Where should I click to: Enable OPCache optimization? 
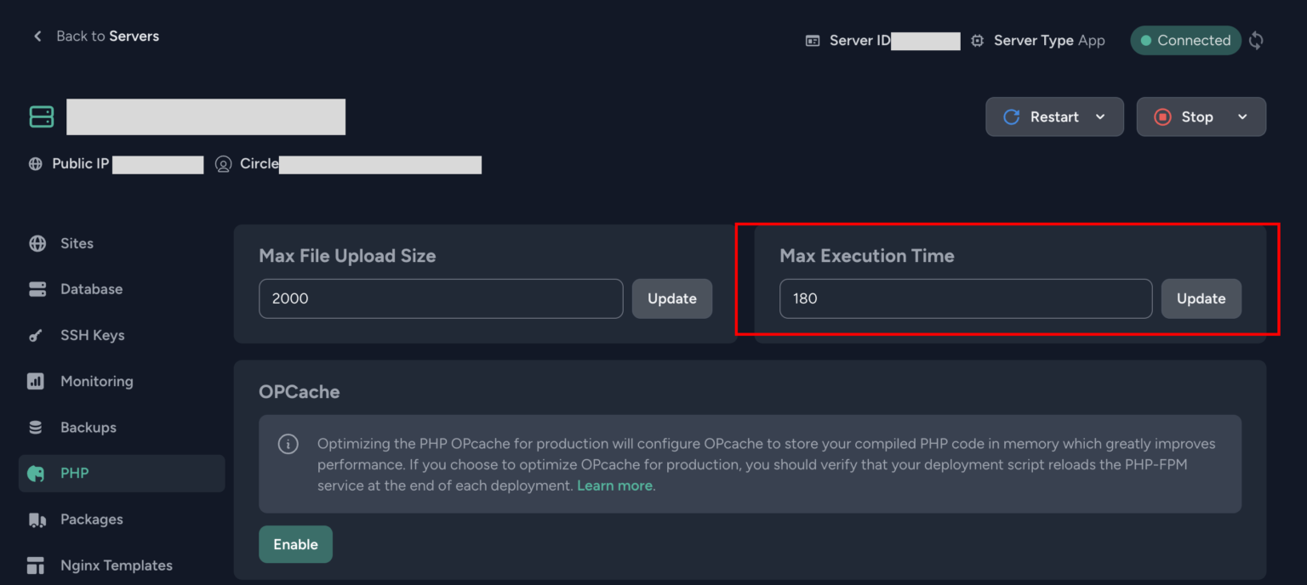pyautogui.click(x=295, y=544)
